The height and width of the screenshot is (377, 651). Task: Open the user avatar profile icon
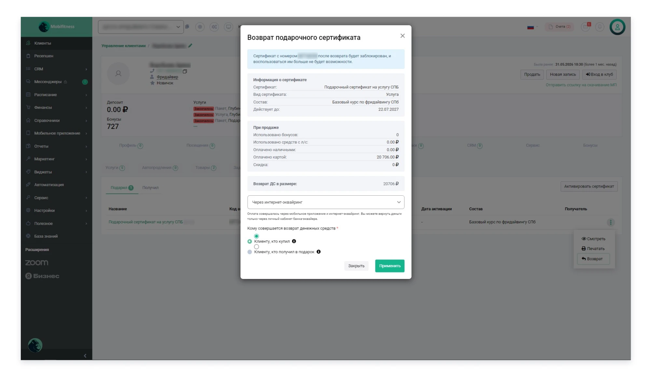click(617, 27)
